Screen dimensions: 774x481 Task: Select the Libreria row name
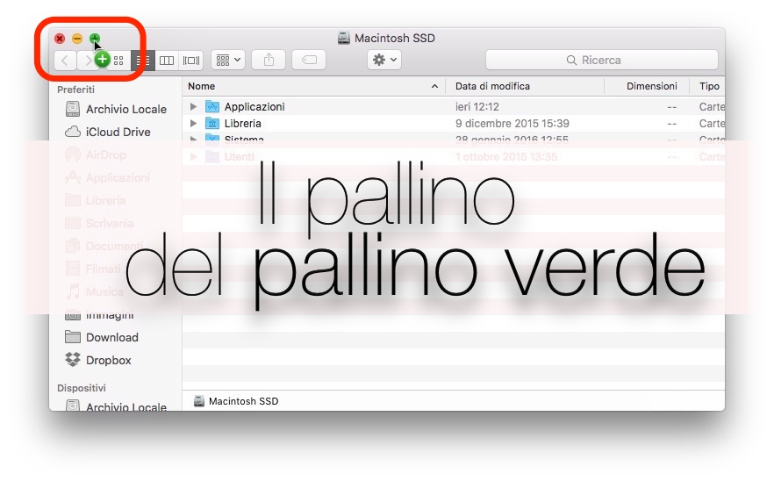point(242,124)
